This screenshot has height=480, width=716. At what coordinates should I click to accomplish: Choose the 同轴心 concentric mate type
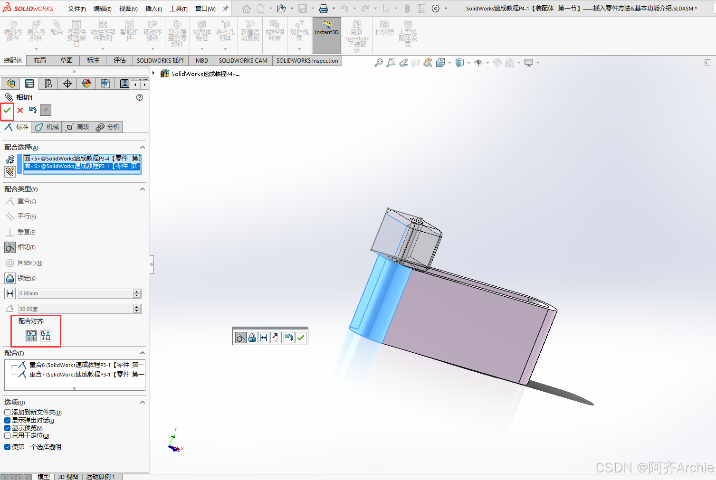pos(24,263)
